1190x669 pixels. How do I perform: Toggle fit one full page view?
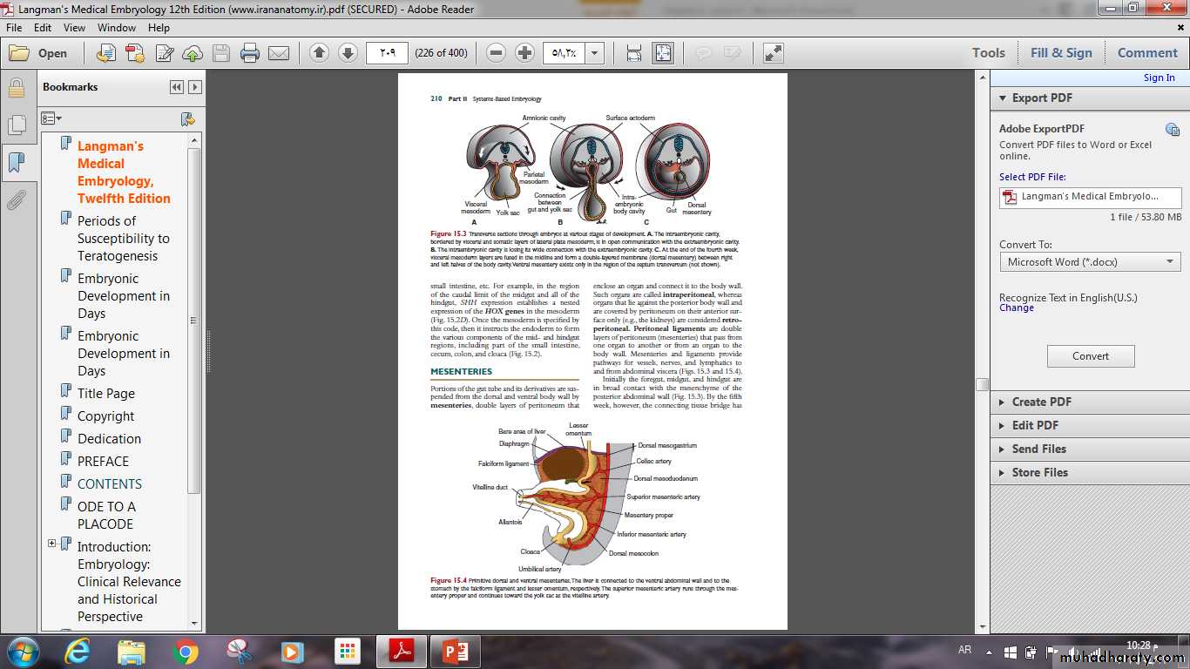pyautogui.click(x=663, y=53)
